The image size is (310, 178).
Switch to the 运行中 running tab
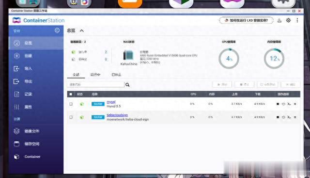95,75
